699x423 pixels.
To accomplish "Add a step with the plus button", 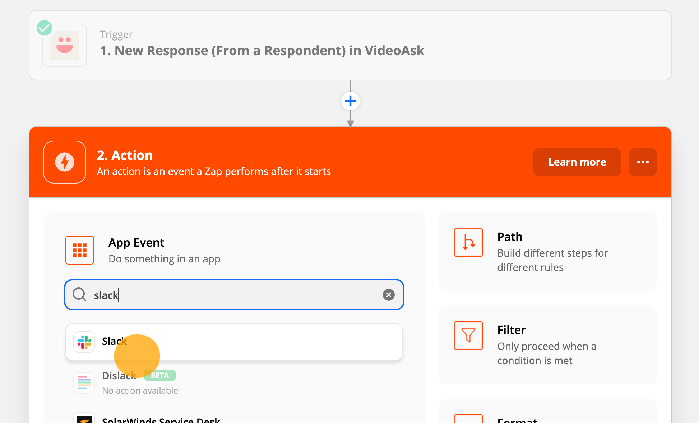I will click(351, 101).
